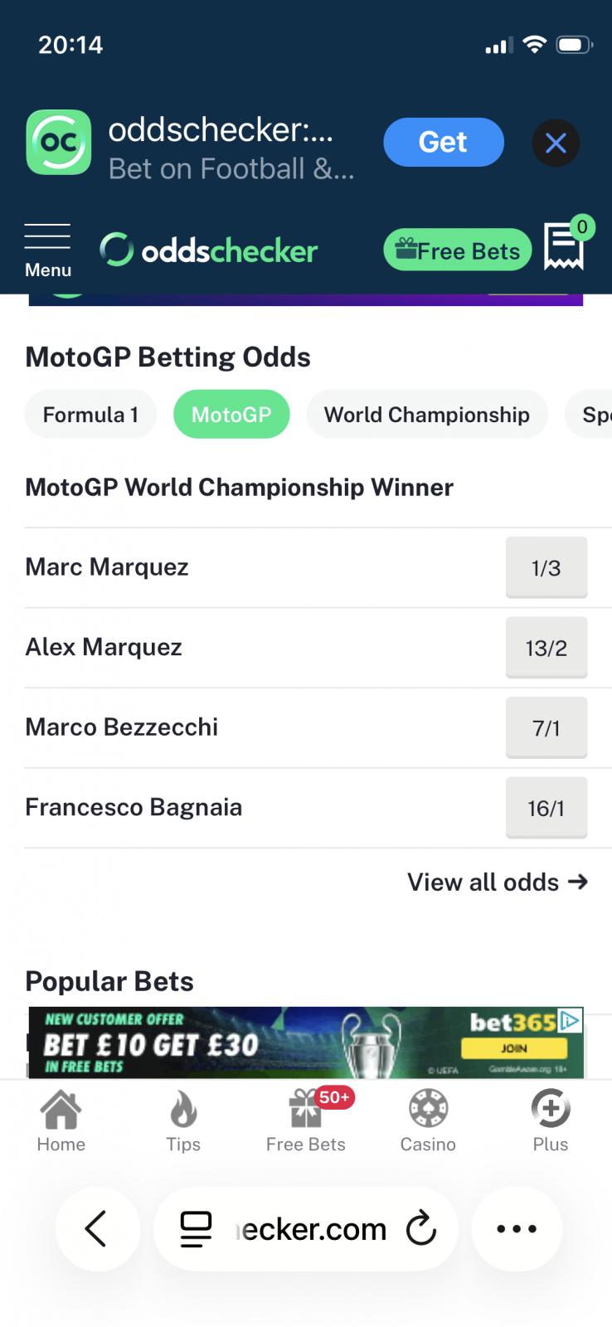The width and height of the screenshot is (612, 1327).
Task: Tap the Get app button
Action: (443, 143)
